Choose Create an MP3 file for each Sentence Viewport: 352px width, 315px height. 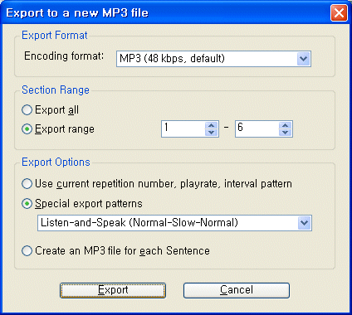pyautogui.click(x=27, y=251)
